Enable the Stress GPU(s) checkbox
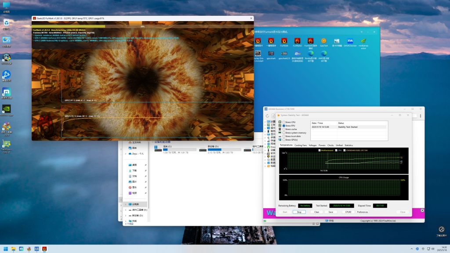This screenshot has width=450, height=253. pos(283,140)
